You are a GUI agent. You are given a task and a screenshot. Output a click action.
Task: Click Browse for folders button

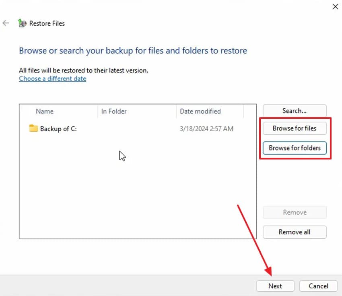point(295,148)
